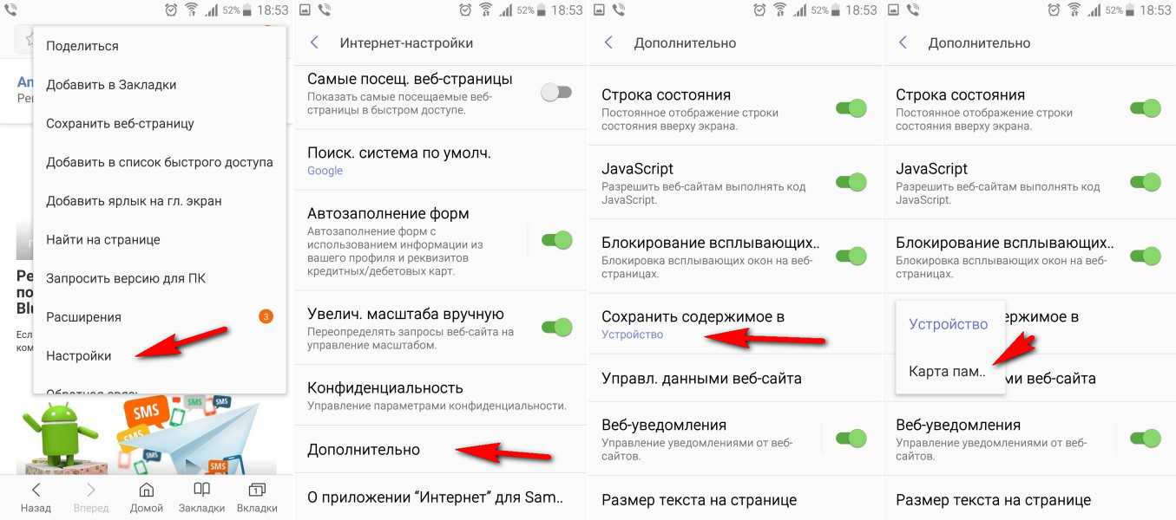The height and width of the screenshot is (520, 1176).
Task: Go back from Интернет-настройки using header arrow
Action: (315, 42)
